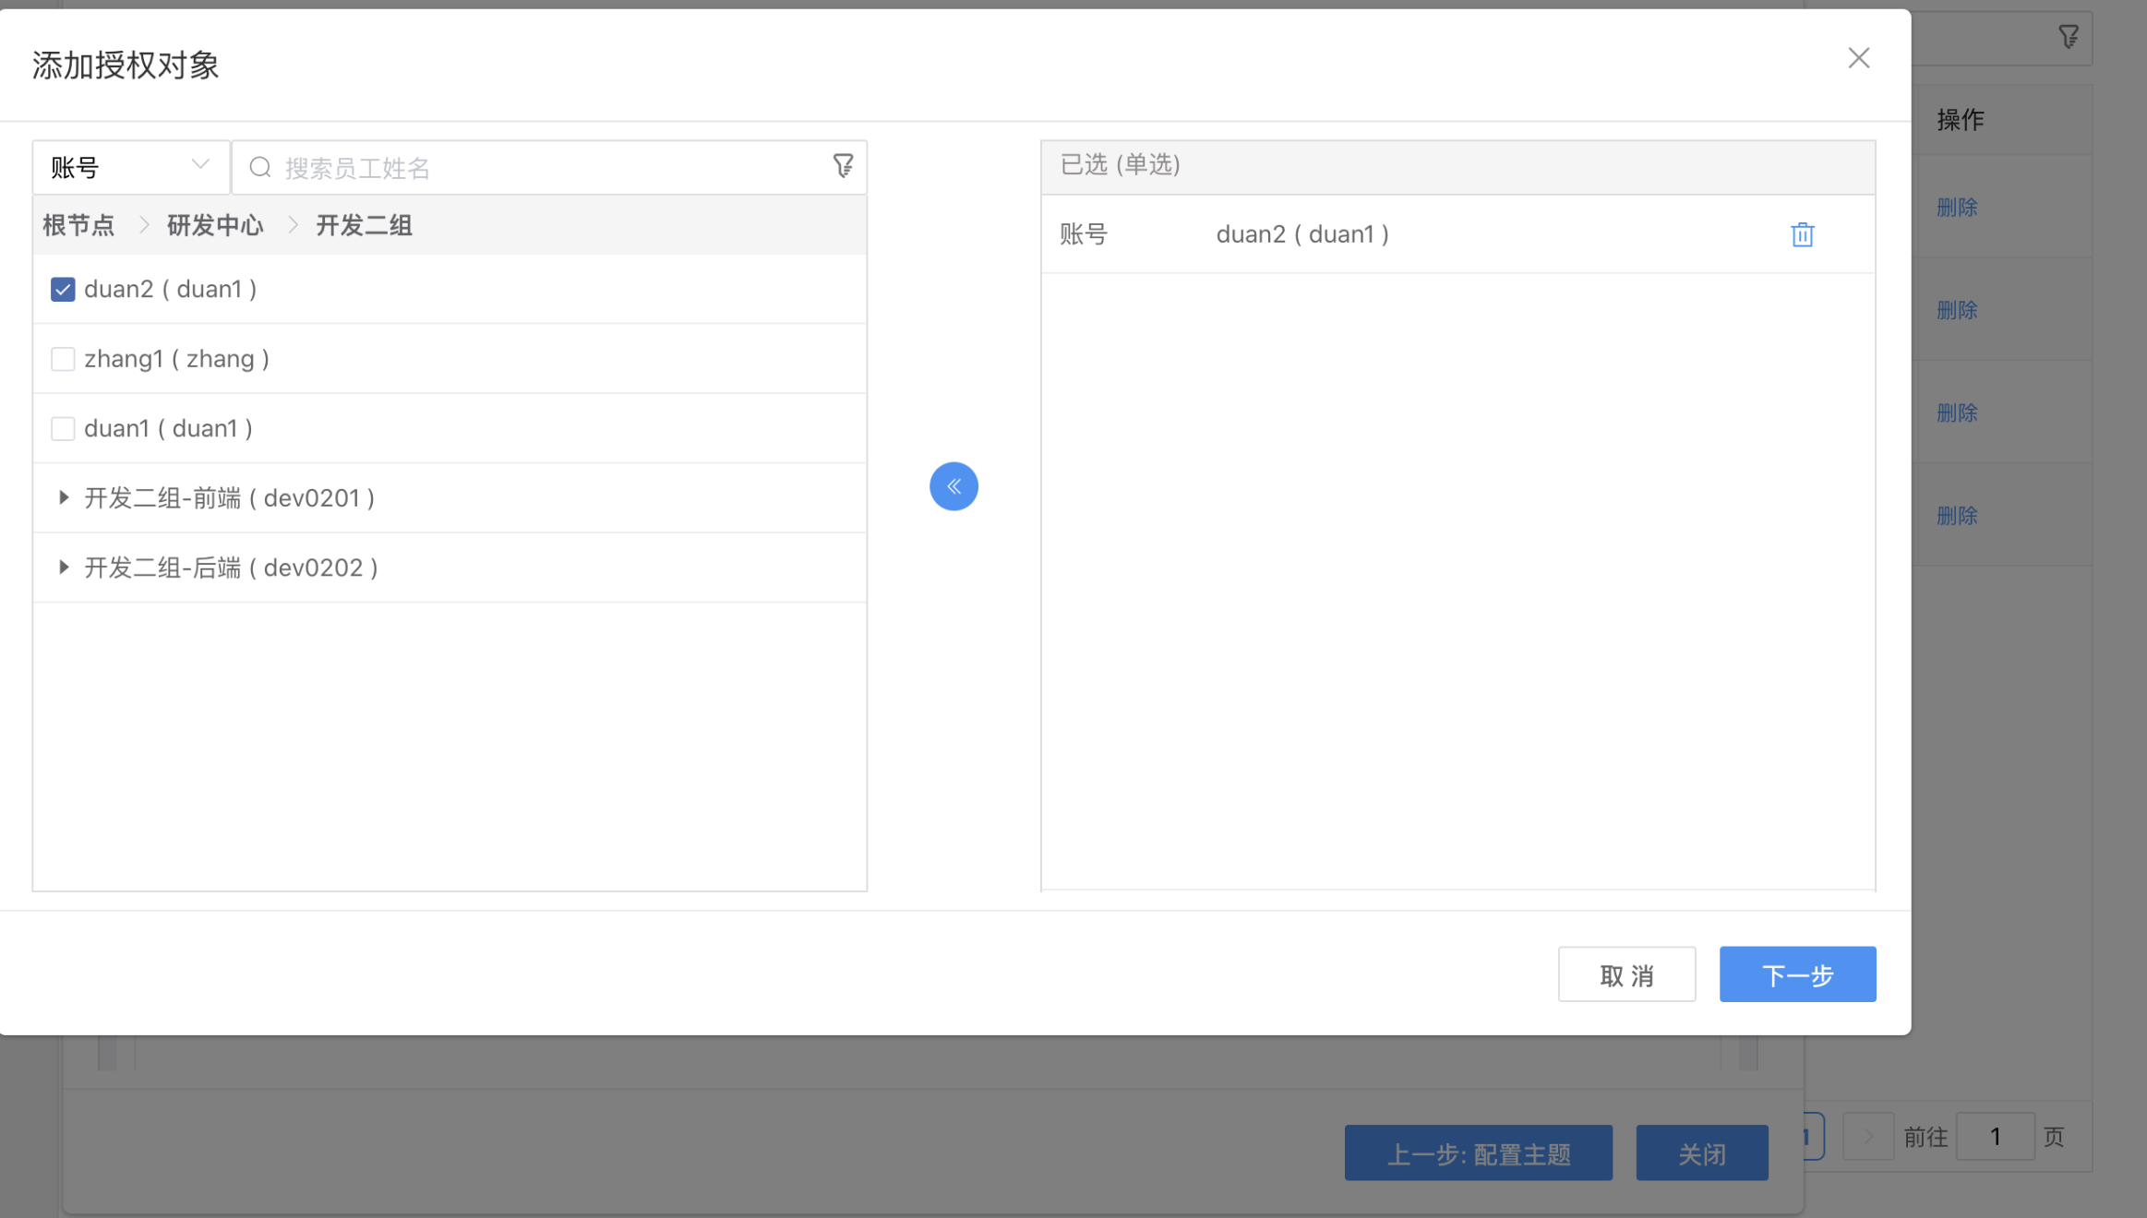Expand the 开发二组-后端 tree node
The image size is (2147, 1218).
(x=64, y=567)
